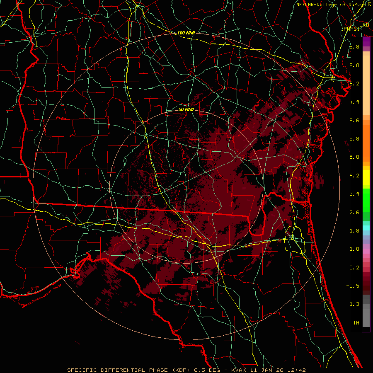373x373 pixels.
Task: Click the 4.2 legend value
Action: [354, 176]
